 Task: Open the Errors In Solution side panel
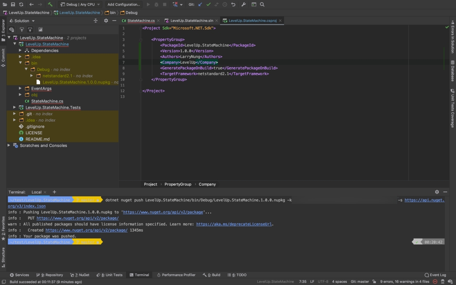(x=452, y=37)
